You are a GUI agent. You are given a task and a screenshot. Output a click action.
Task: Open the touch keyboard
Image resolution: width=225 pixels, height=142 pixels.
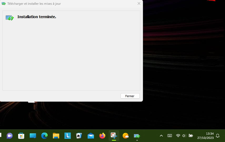(x=170, y=135)
